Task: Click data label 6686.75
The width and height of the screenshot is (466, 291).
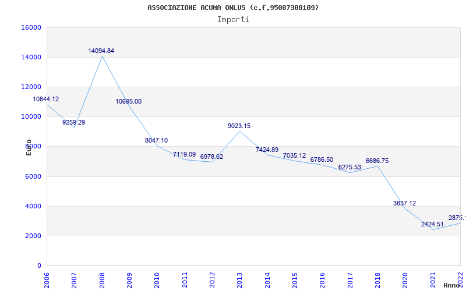Action: (377, 161)
